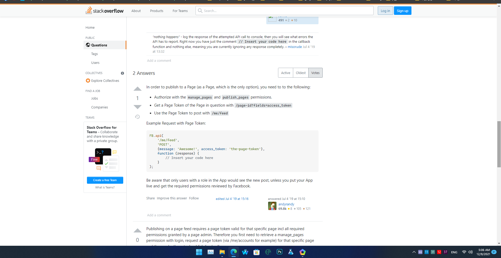Image resolution: width=501 pixels, height=258 pixels.
Task: Click into the Search field
Action: coord(285,11)
